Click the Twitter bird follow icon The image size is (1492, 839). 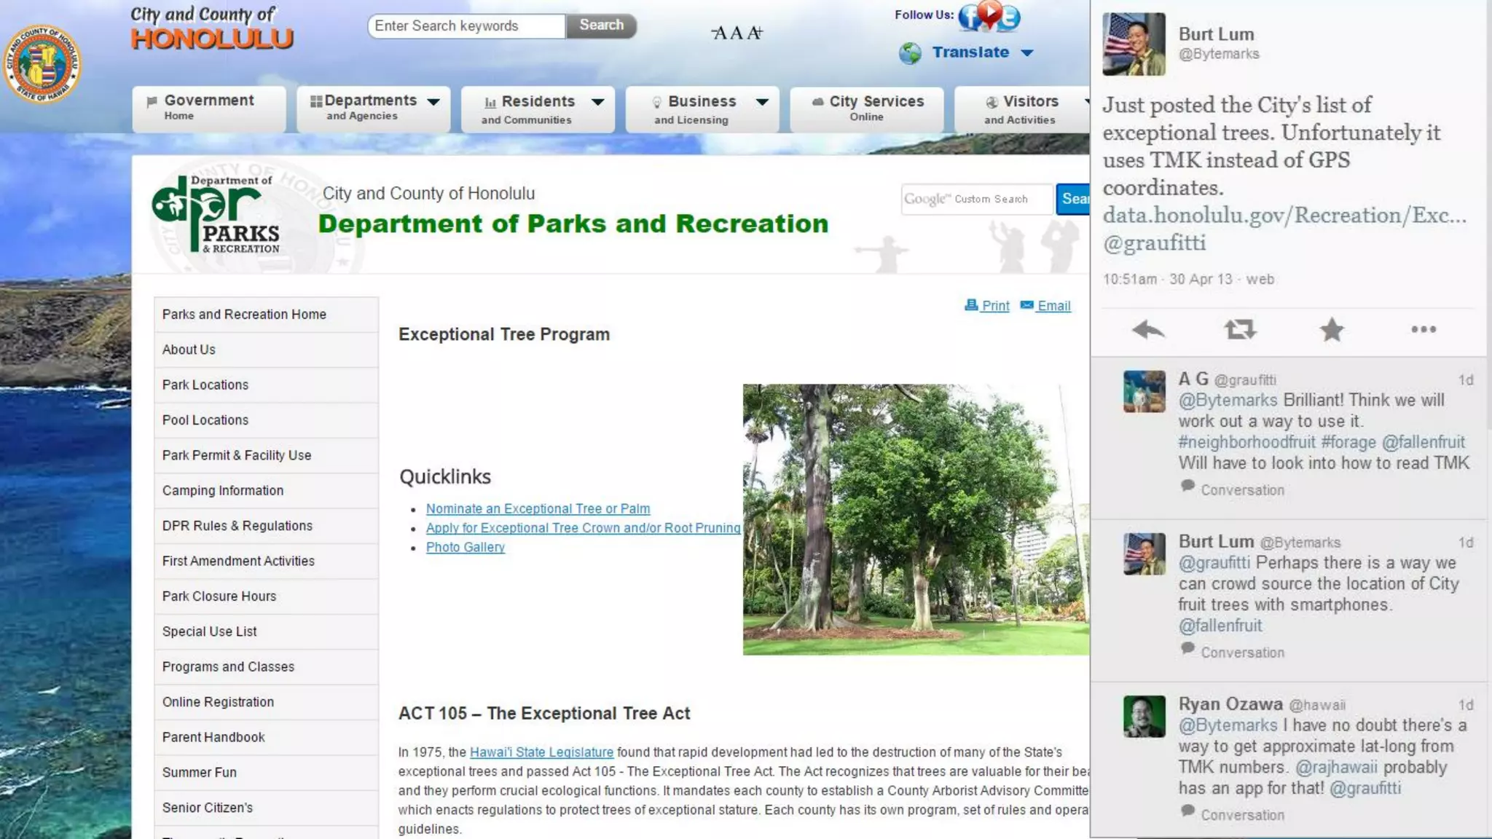click(x=1010, y=19)
